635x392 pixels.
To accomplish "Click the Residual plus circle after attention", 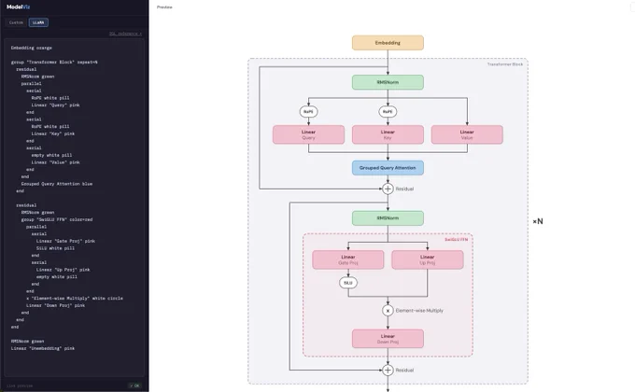I will 388,189.
